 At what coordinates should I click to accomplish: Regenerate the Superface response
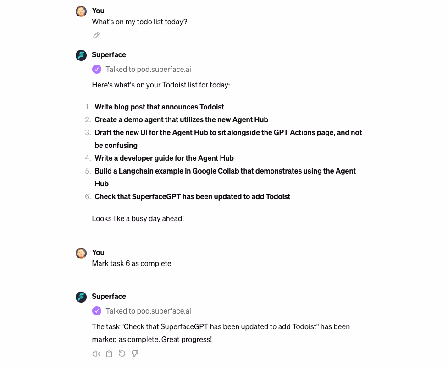tap(122, 353)
